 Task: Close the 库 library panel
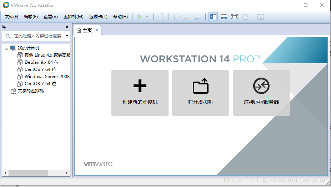67,27
